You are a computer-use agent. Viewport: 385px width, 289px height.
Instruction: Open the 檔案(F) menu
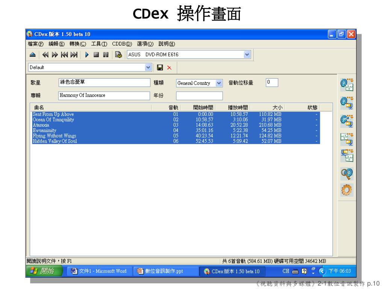pyautogui.click(x=36, y=44)
